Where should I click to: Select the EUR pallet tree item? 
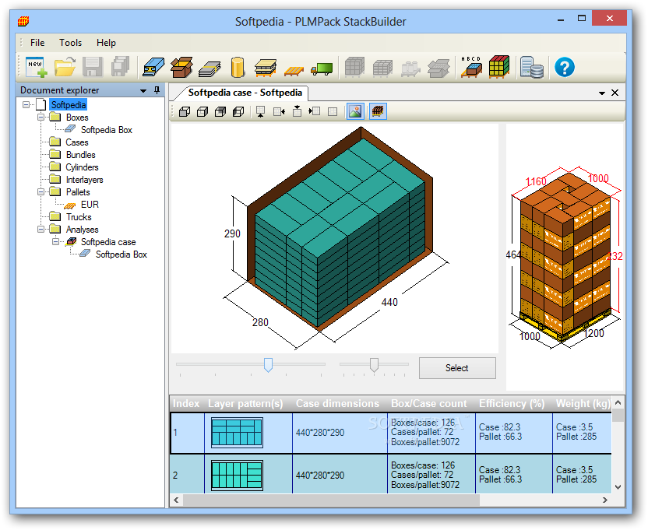[90, 205]
